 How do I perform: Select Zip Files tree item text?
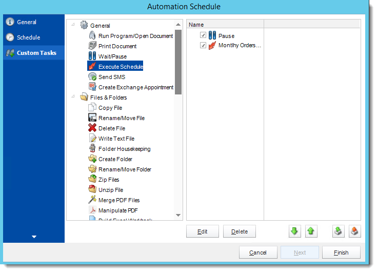(109, 180)
